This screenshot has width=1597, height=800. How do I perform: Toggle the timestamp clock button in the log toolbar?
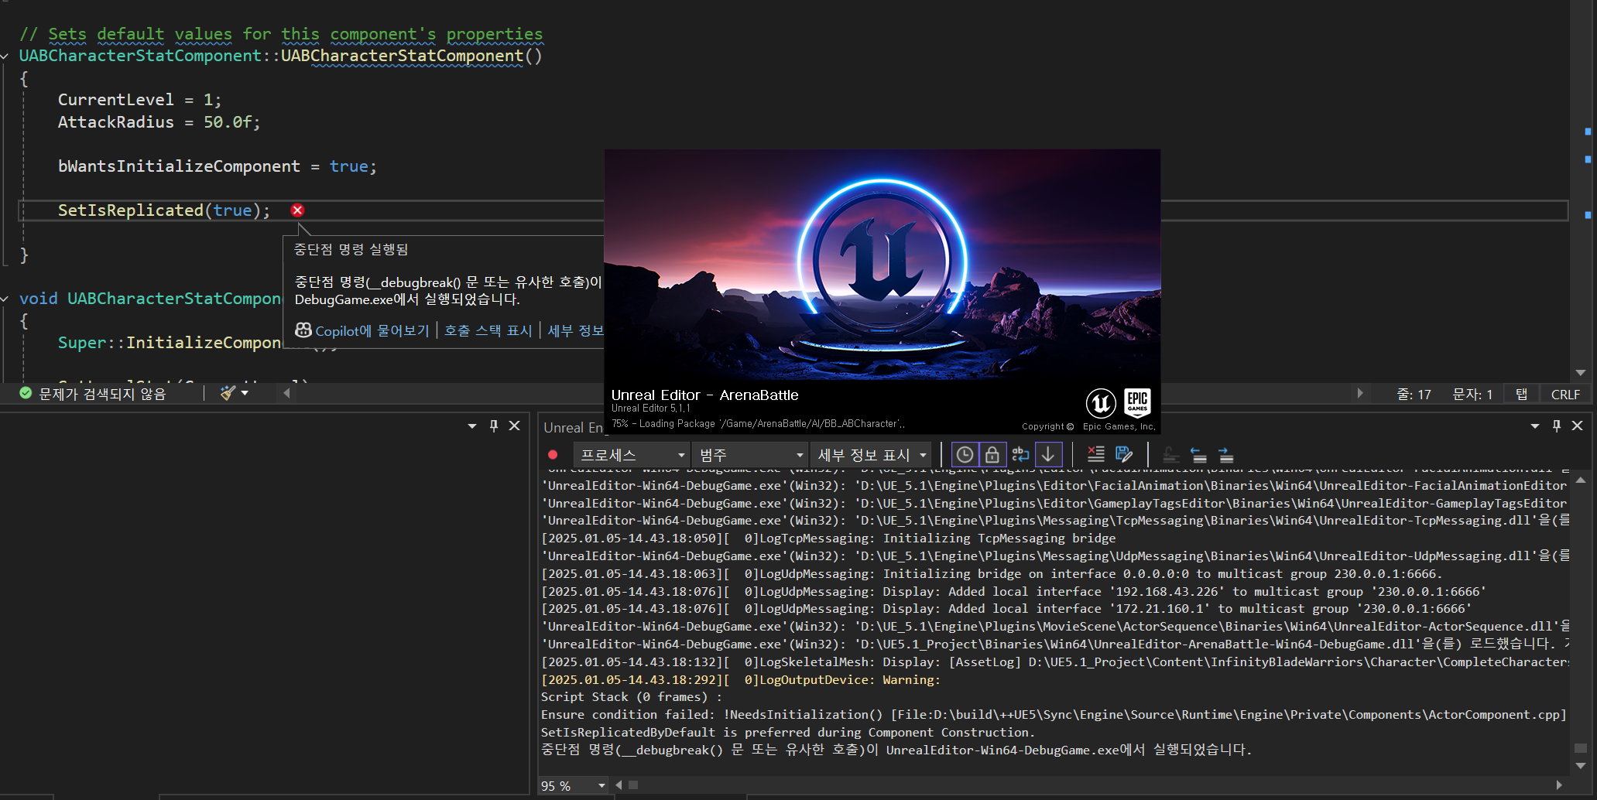pyautogui.click(x=965, y=455)
